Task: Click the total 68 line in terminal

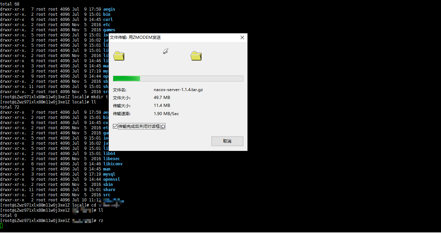Action: [10, 4]
